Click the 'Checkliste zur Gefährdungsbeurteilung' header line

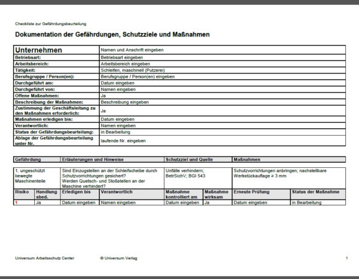tap(51, 24)
